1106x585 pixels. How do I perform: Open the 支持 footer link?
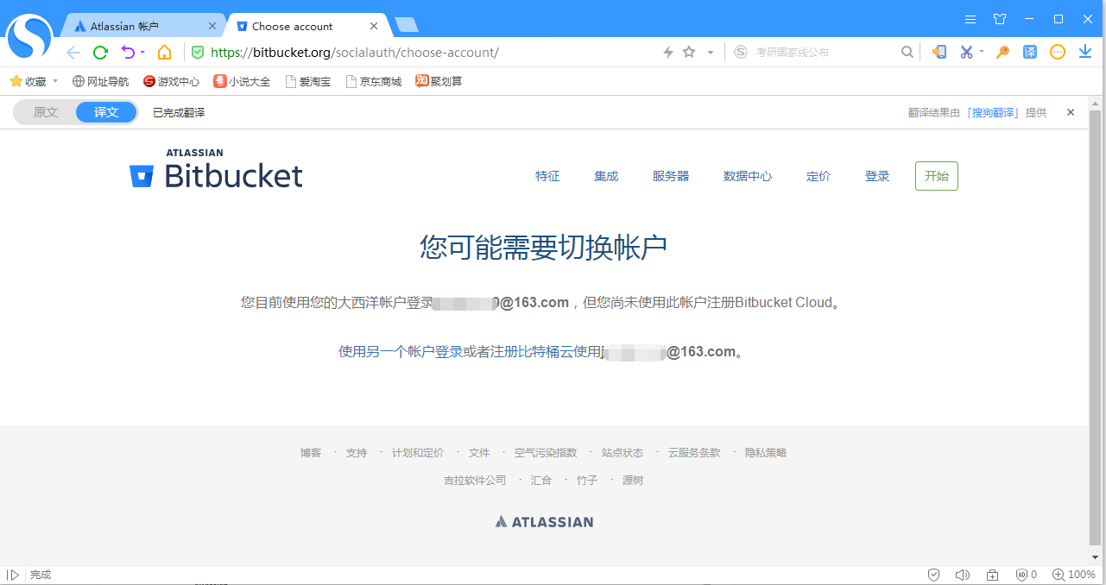point(357,452)
